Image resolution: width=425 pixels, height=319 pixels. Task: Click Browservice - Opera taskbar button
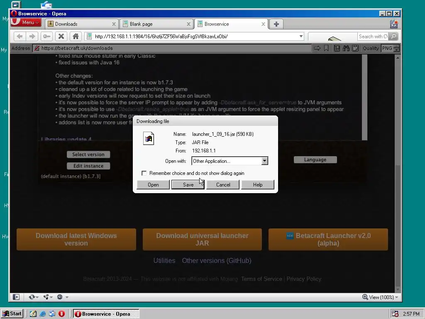point(106,314)
